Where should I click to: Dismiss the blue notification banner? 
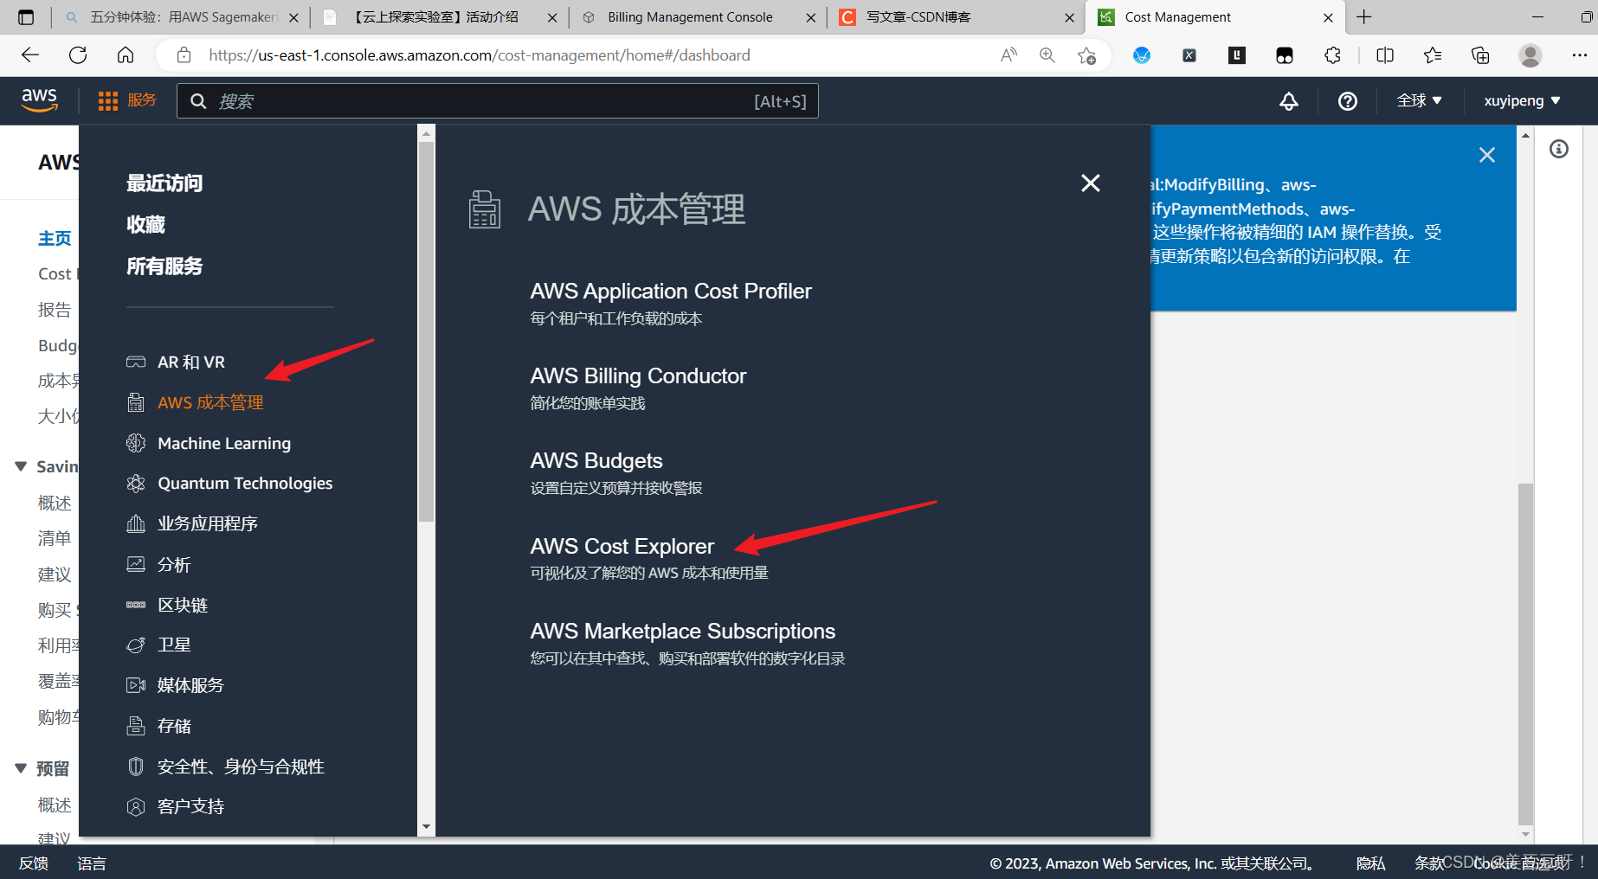(1487, 155)
